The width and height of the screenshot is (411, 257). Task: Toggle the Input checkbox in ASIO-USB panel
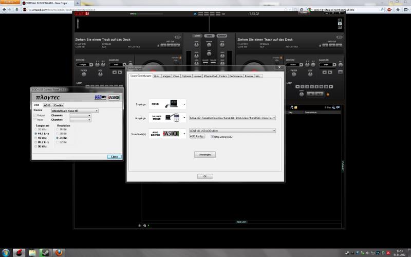point(35,120)
